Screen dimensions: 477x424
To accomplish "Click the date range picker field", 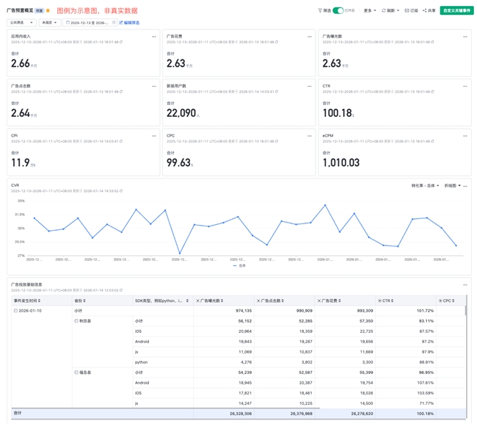I will click(90, 23).
